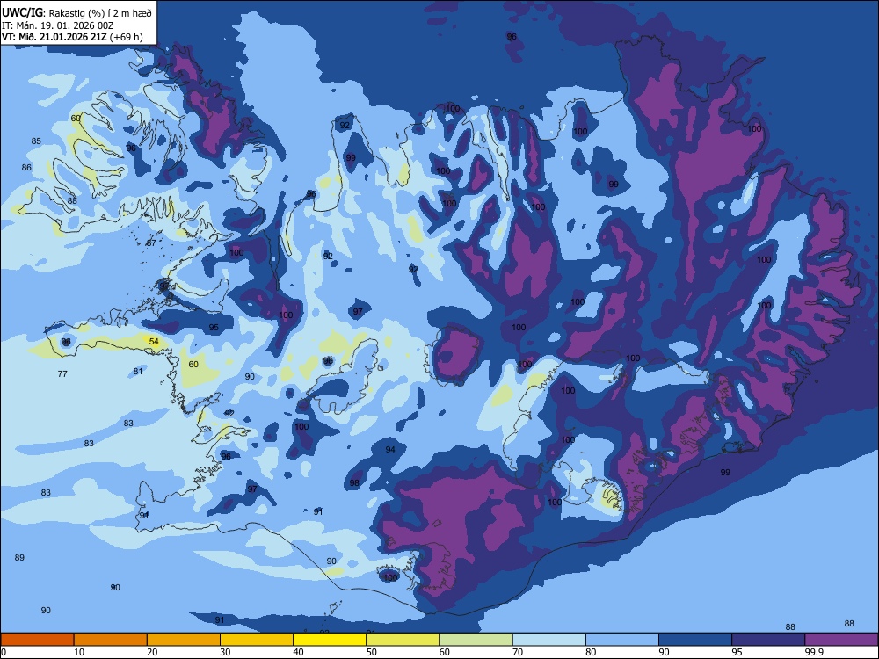
Task: Select the 20–30 amber legend swatch
Action: 184,640
